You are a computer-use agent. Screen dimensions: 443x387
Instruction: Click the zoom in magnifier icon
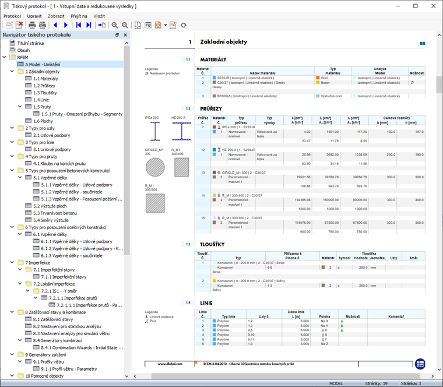(x=114, y=26)
